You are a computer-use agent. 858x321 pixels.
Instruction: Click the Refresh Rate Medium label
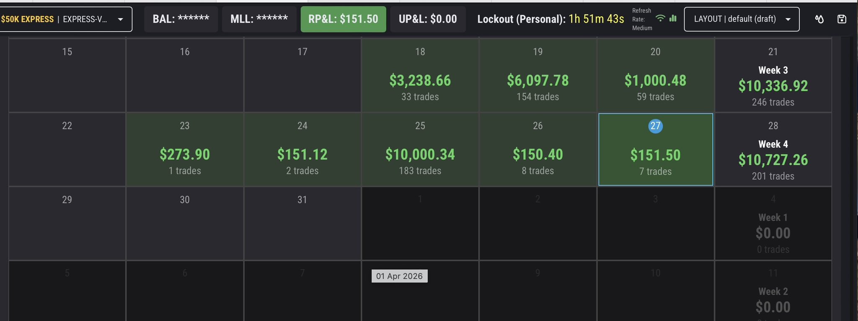(642, 19)
